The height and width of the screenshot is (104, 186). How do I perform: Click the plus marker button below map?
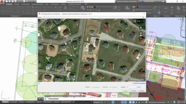39,83
